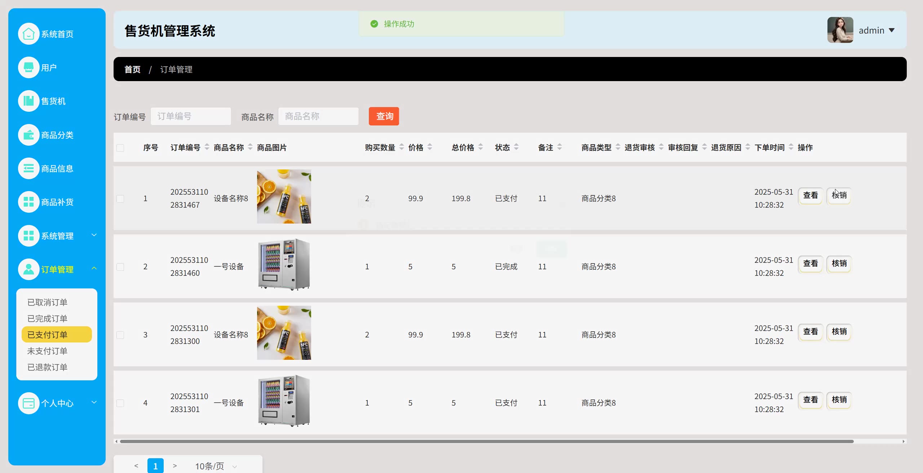Click the 售货机 vending machine icon

[x=28, y=101]
